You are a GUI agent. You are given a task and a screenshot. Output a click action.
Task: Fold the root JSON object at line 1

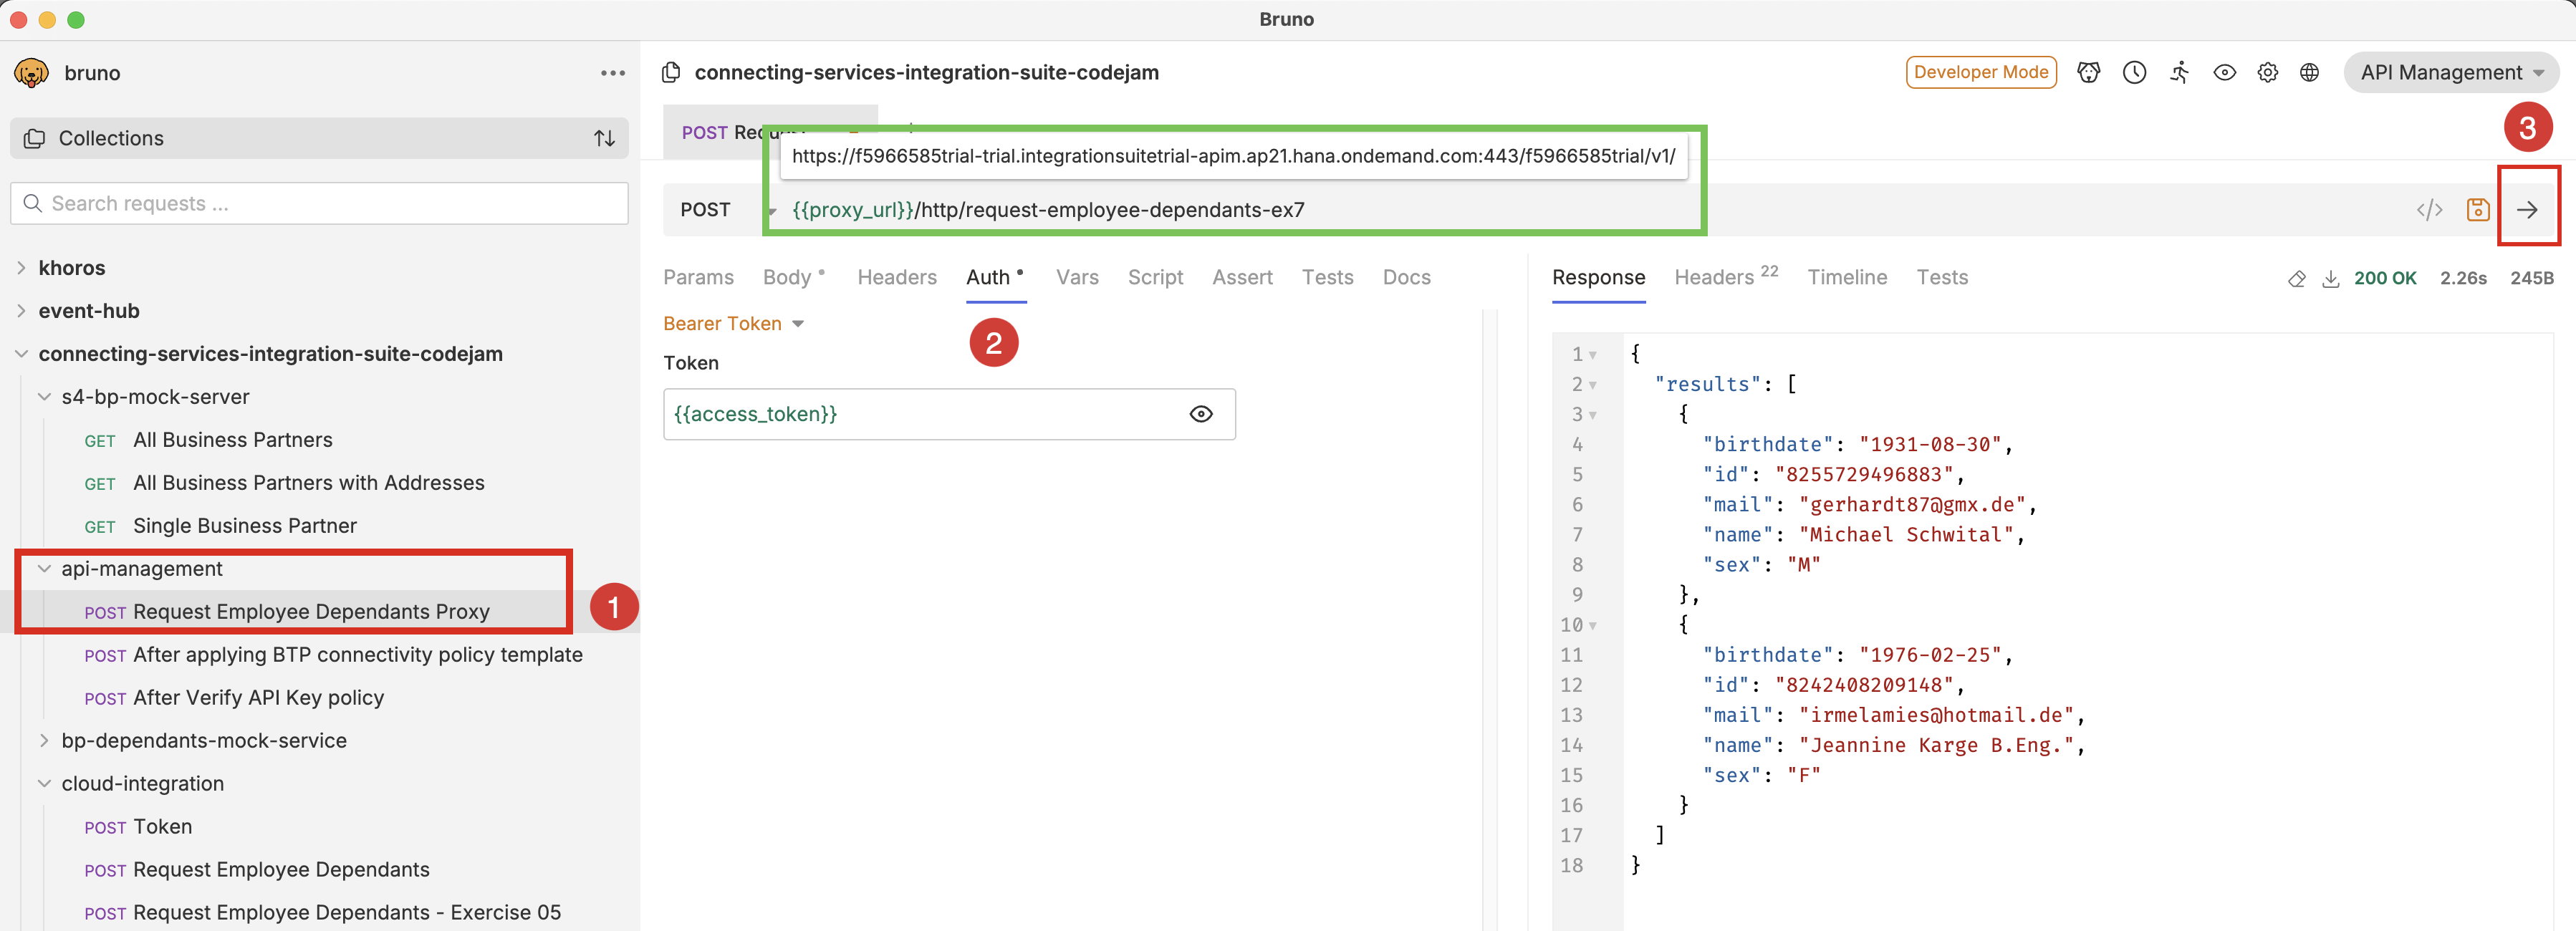point(1593,355)
